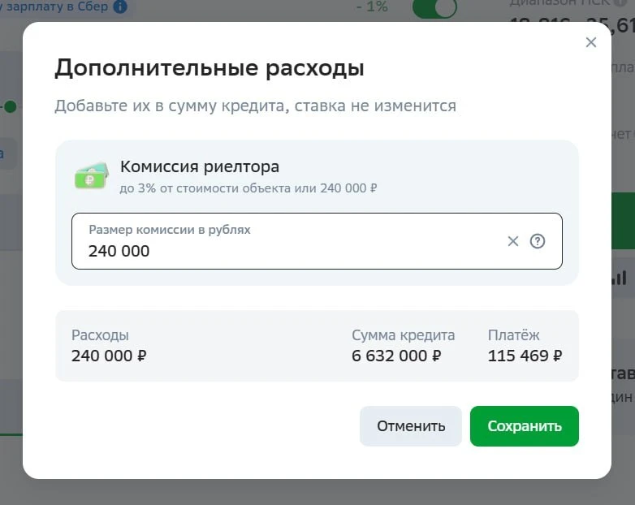Click the partially hidden green button at right edge

point(623,221)
